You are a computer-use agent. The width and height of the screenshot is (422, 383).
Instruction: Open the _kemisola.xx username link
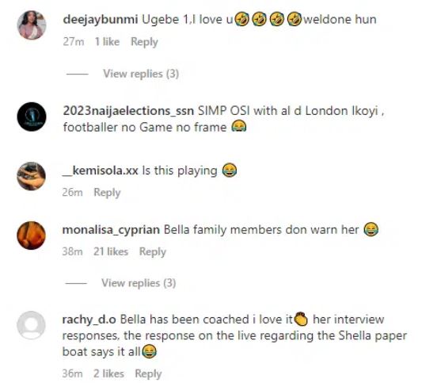click(100, 170)
